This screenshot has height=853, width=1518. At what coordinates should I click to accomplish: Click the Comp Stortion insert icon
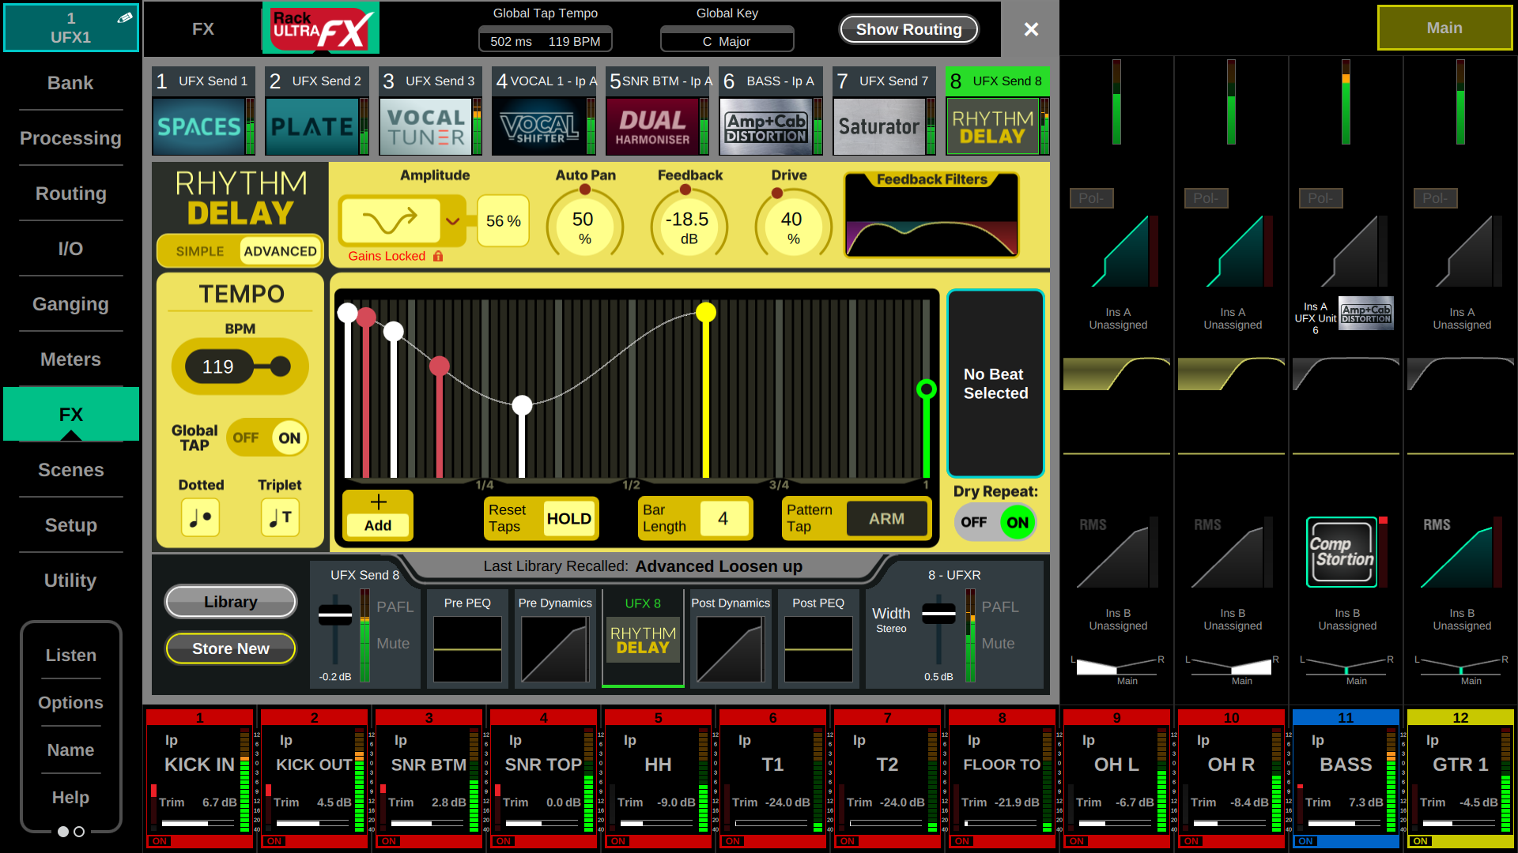[1342, 552]
